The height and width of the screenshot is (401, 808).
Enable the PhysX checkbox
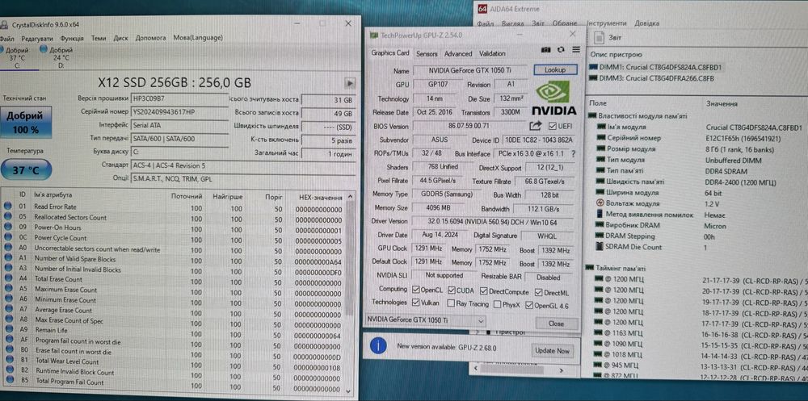(497, 304)
